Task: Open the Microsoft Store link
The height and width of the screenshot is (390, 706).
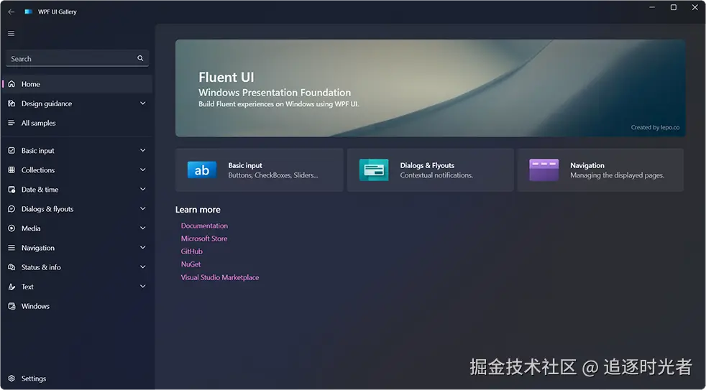Action: coord(204,238)
